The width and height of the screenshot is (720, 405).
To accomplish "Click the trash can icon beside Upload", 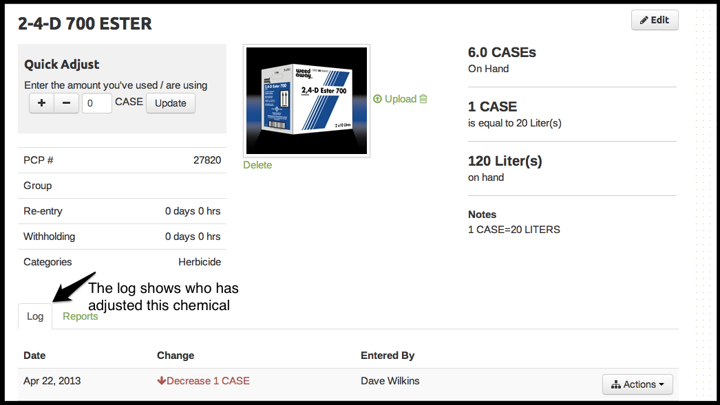I will (423, 99).
